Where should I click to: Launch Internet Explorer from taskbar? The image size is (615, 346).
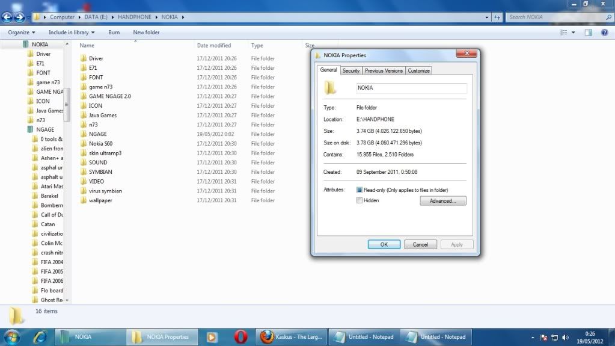click(40, 337)
